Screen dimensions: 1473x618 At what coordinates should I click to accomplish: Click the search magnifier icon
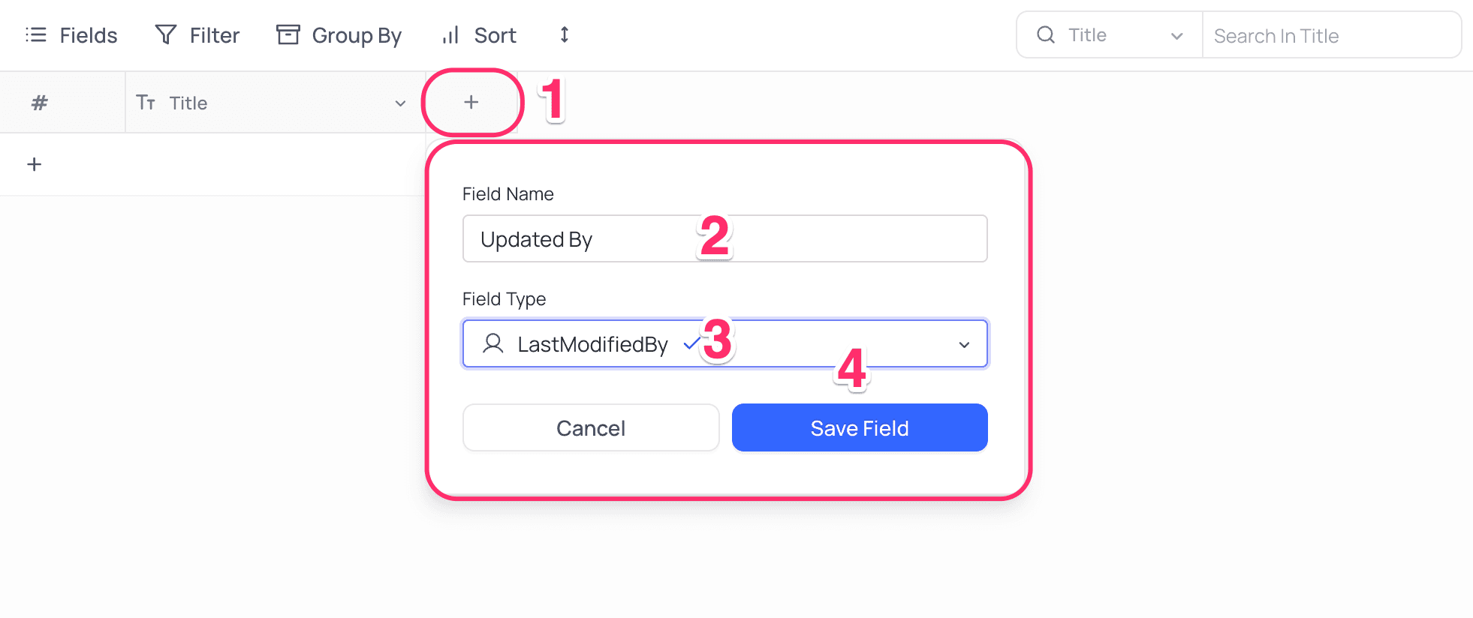(x=1046, y=35)
